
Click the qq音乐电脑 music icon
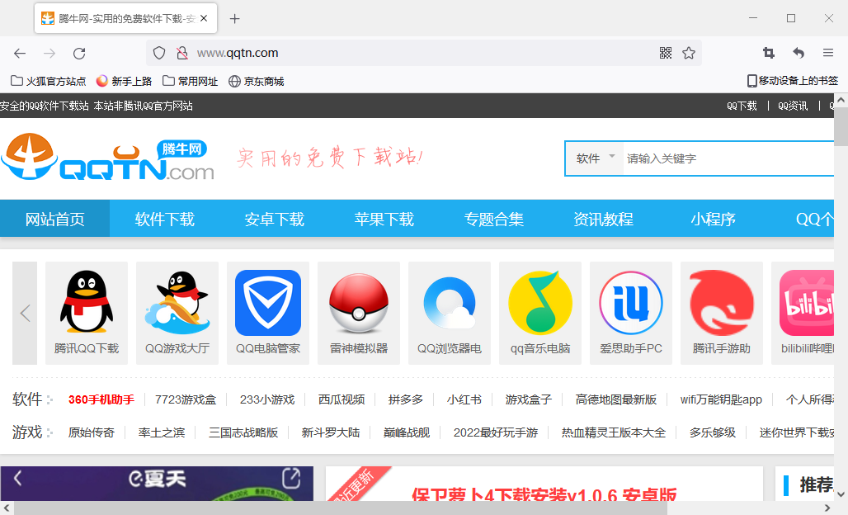(x=540, y=303)
